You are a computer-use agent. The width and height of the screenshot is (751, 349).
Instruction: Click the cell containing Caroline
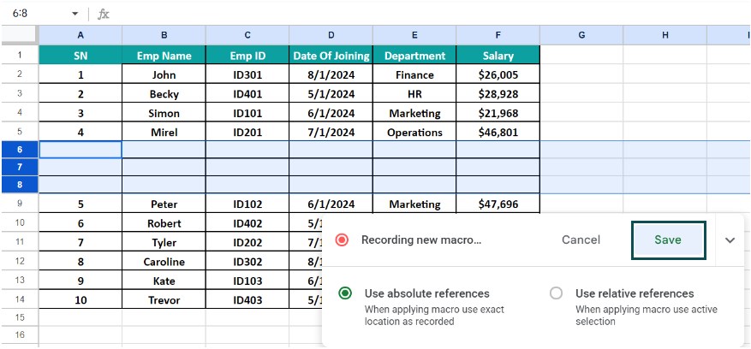[x=164, y=262]
